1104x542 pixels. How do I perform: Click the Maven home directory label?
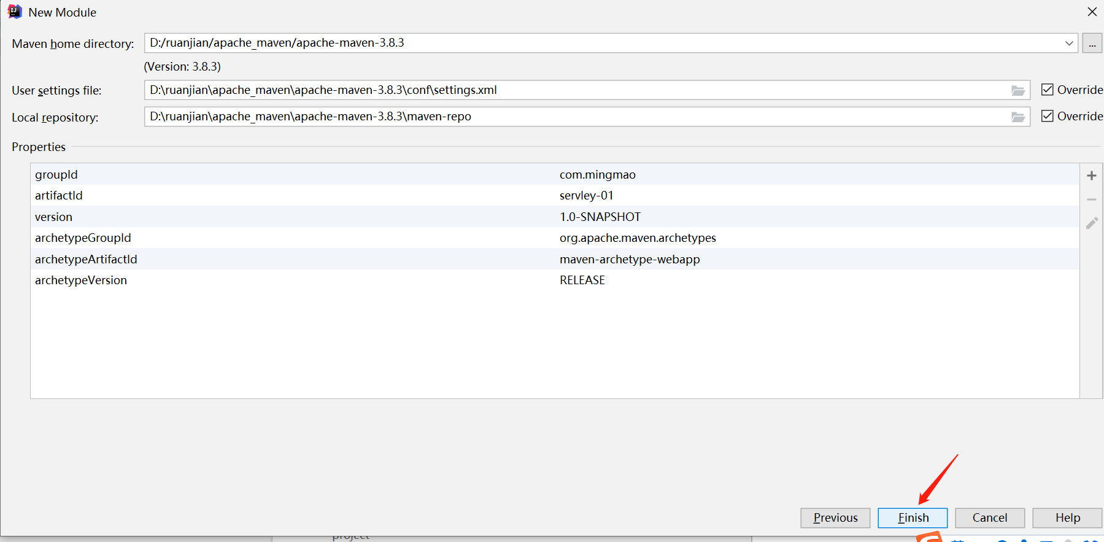72,44
